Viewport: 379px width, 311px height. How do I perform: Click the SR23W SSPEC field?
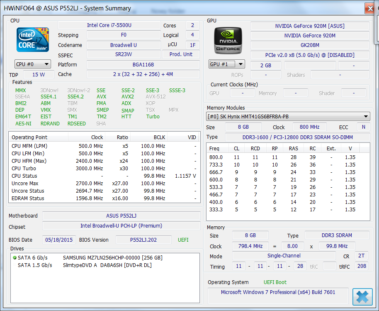[x=124, y=54]
